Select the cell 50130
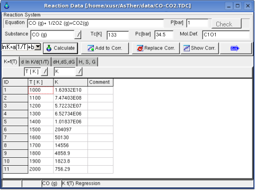This screenshot has height=190, width=255. click(71, 138)
